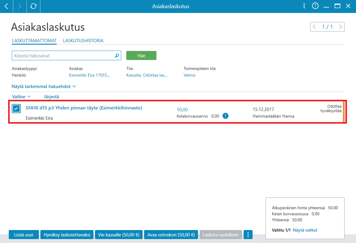Click Hyväksy laskutettavaksi button
The height and width of the screenshot is (243, 356).
click(x=67, y=235)
